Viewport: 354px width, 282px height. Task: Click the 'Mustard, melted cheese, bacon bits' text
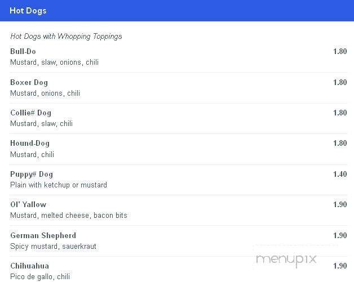69,215
